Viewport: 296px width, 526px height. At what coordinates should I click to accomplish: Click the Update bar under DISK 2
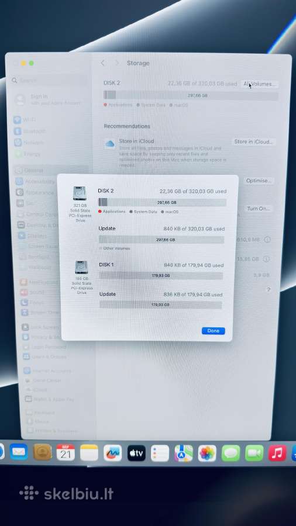click(x=161, y=240)
